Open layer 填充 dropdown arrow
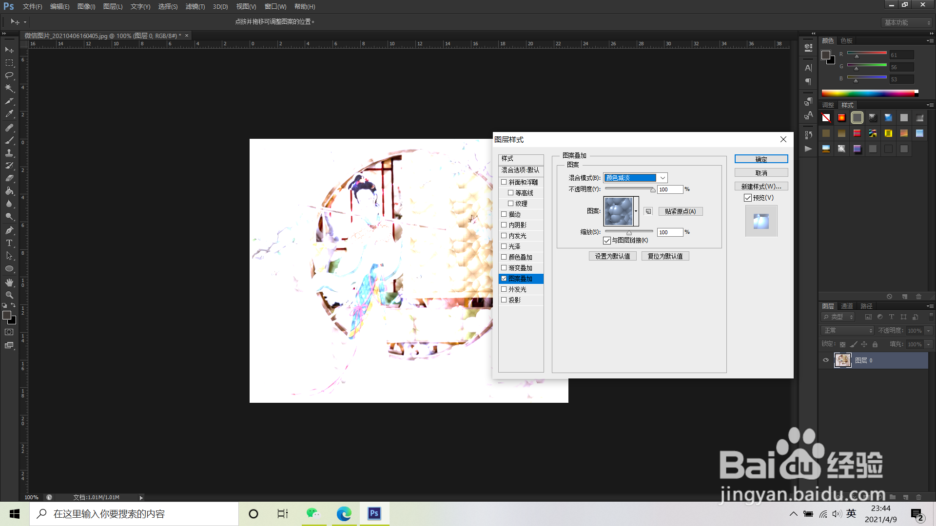Viewport: 936px width, 526px height. [928, 344]
